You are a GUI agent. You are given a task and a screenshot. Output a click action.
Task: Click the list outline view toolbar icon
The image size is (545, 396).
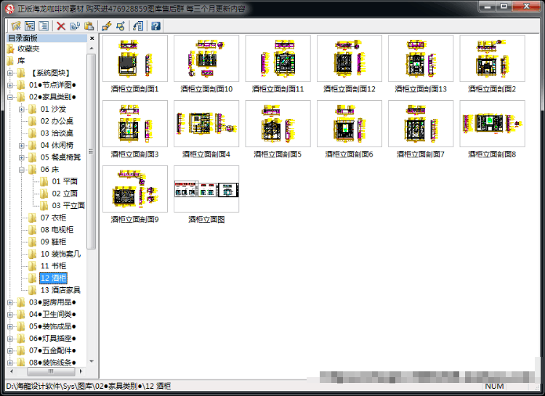[44, 25]
